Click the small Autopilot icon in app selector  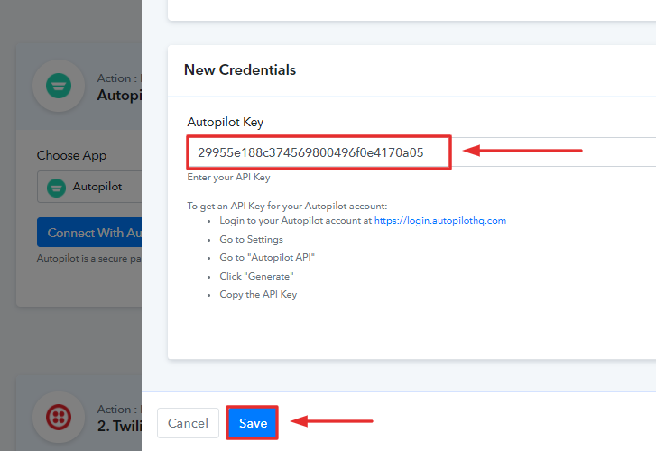[x=56, y=187]
